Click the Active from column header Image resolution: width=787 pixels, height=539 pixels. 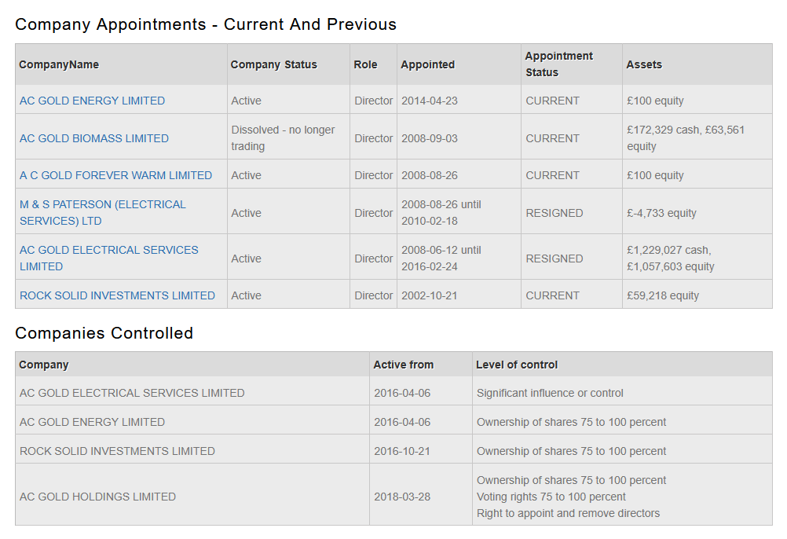coord(403,365)
